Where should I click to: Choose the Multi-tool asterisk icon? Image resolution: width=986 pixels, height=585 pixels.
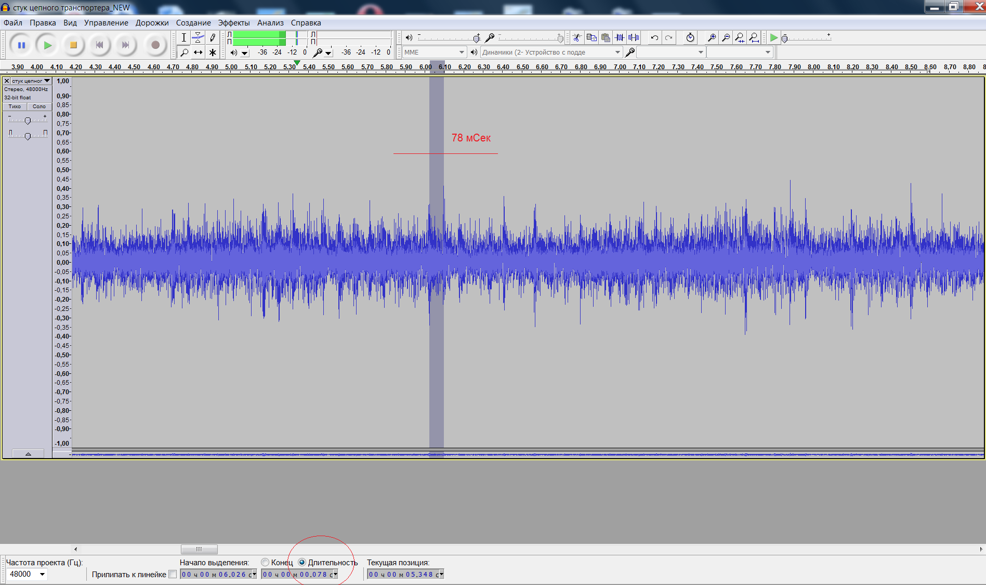pyautogui.click(x=213, y=52)
